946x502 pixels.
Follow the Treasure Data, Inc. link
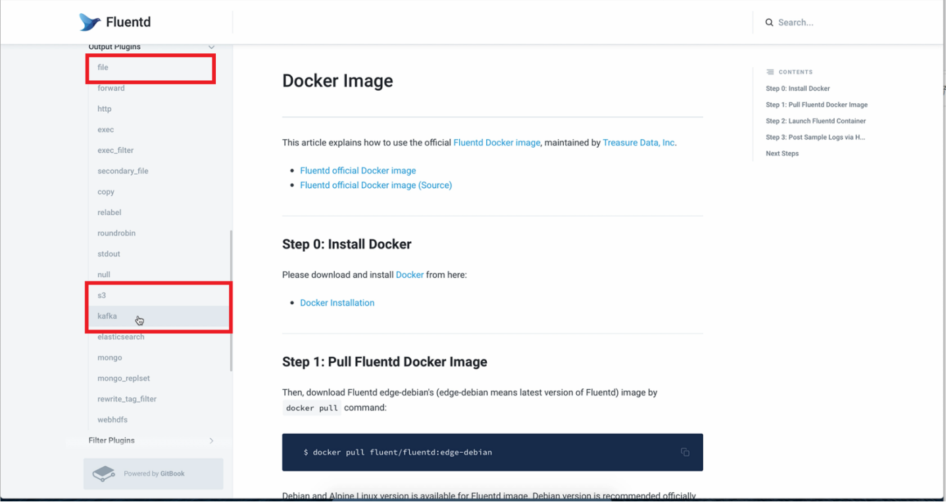(638, 143)
